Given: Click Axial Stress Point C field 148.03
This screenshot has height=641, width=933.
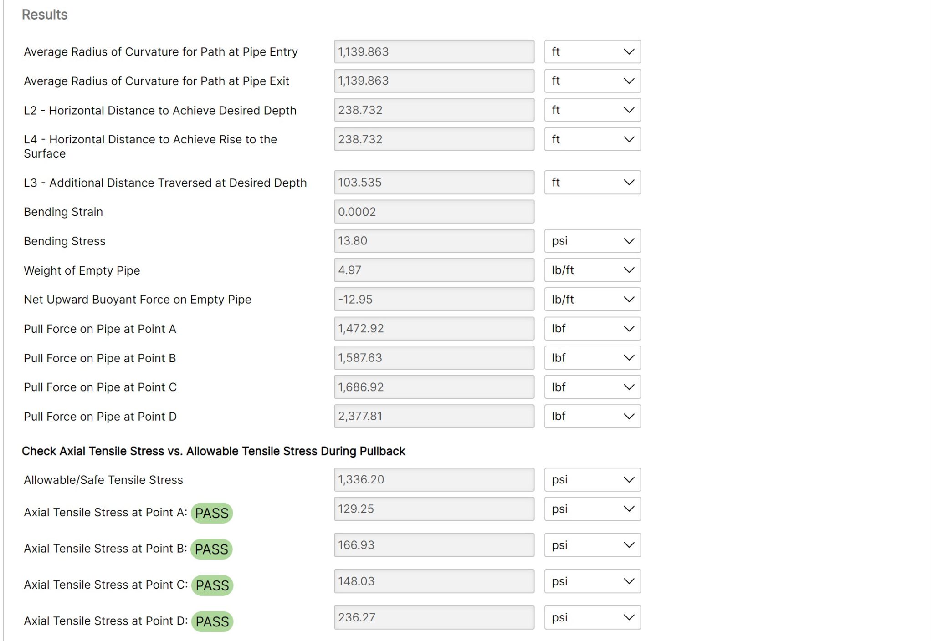Looking at the screenshot, I should point(434,581).
